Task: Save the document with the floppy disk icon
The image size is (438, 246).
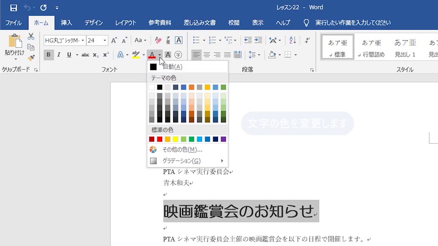Action: (x=14, y=8)
